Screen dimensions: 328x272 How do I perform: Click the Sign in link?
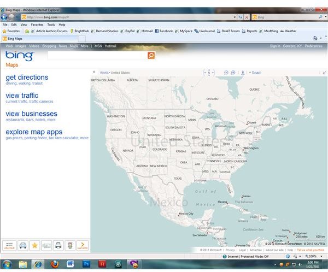click(x=275, y=46)
